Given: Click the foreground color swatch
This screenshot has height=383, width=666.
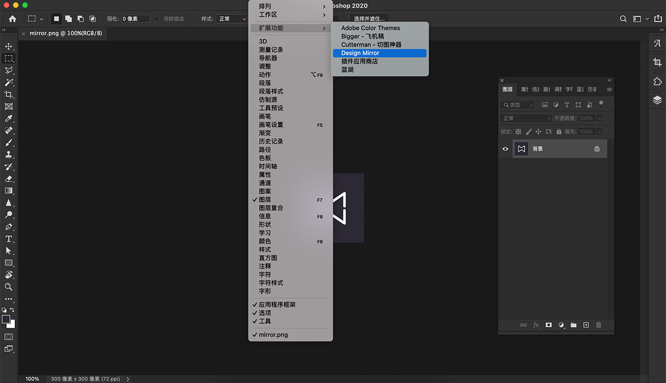Looking at the screenshot, I should 6,319.
